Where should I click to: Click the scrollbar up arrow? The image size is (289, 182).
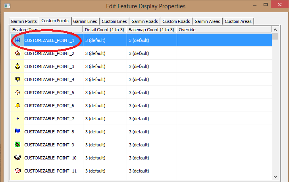pyautogui.click(x=276, y=30)
